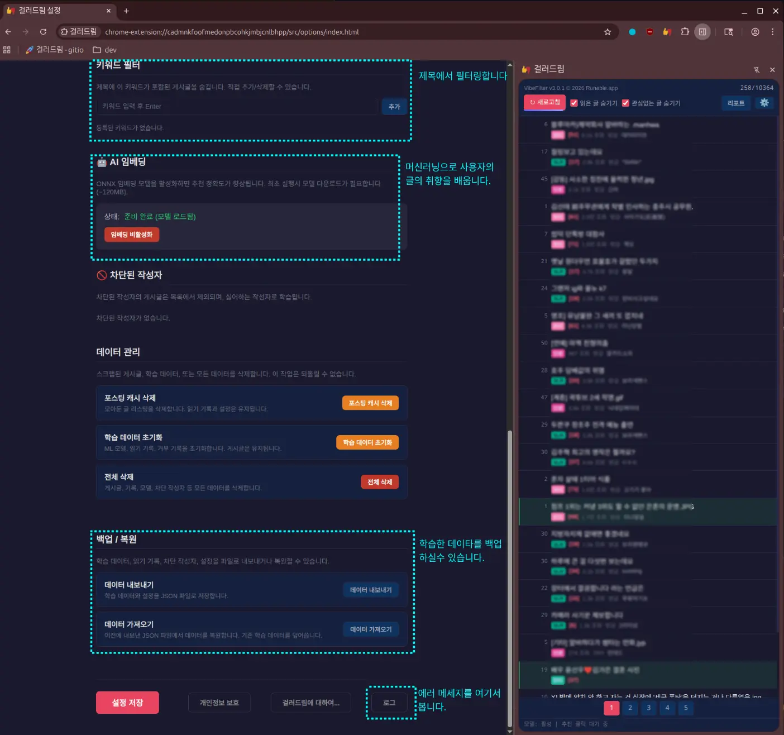The width and height of the screenshot is (784, 735).
Task: Bookmark this page with the star icon
Action: [x=608, y=32]
